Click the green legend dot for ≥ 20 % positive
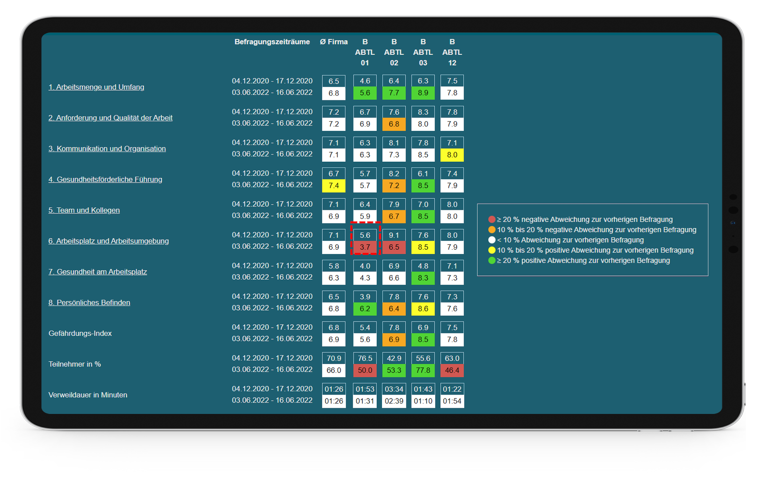 492,260
